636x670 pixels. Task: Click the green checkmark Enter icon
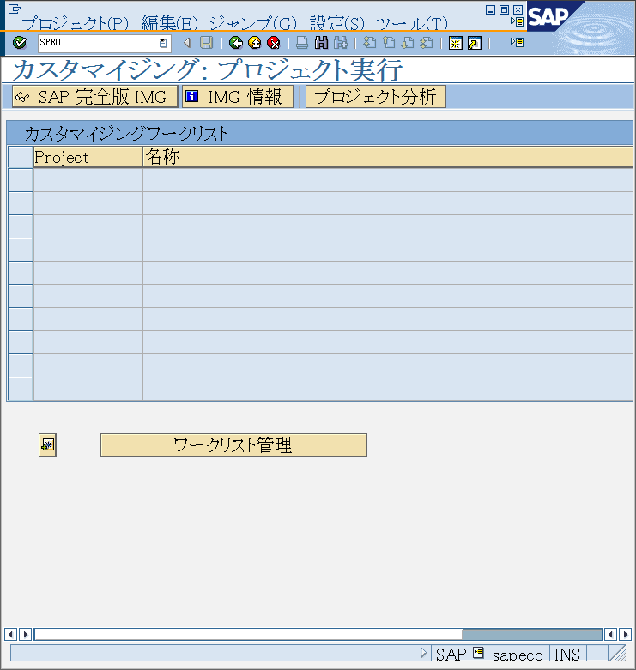coord(20,43)
